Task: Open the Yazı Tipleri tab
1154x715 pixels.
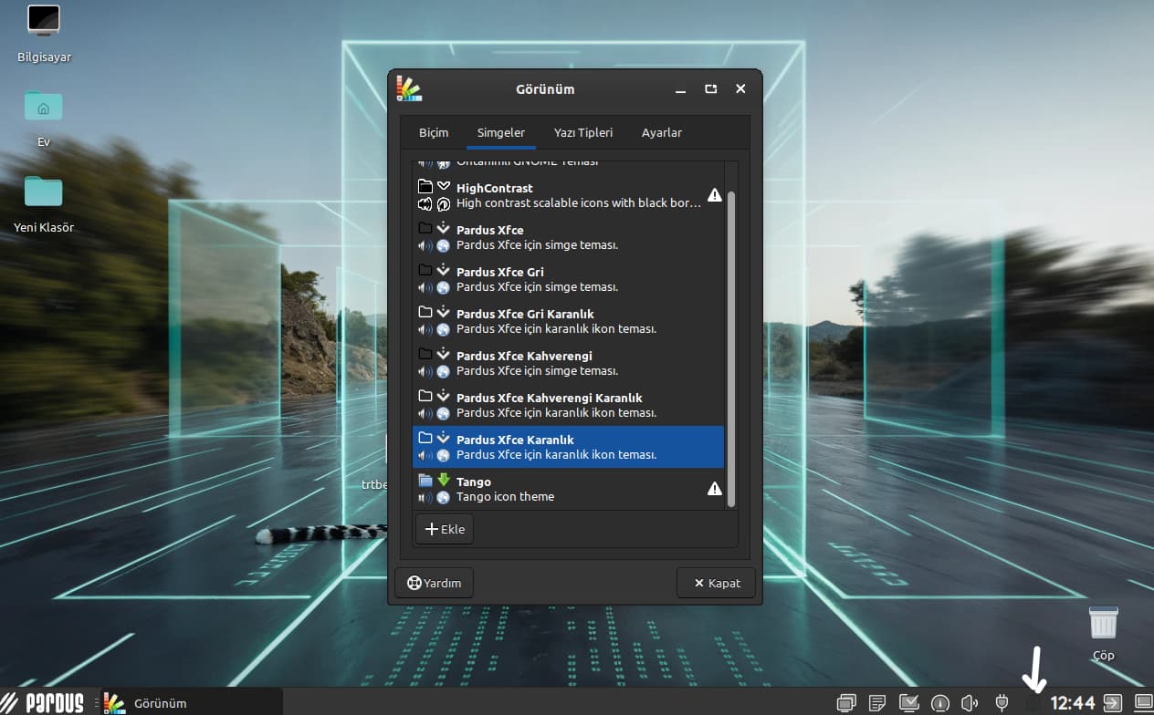Action: pos(583,133)
